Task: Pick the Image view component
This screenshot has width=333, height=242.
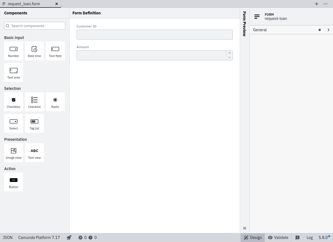Action: tap(14, 153)
